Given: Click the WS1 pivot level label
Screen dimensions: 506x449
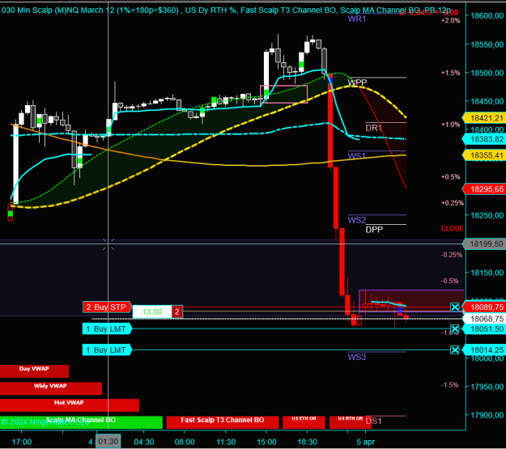Looking at the screenshot, I should coord(356,156).
